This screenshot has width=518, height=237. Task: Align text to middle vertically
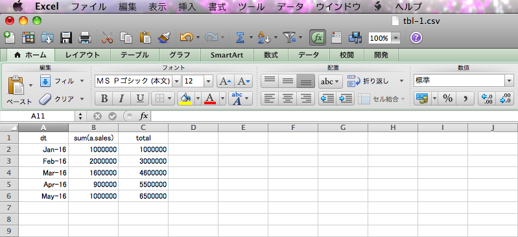coord(288,81)
